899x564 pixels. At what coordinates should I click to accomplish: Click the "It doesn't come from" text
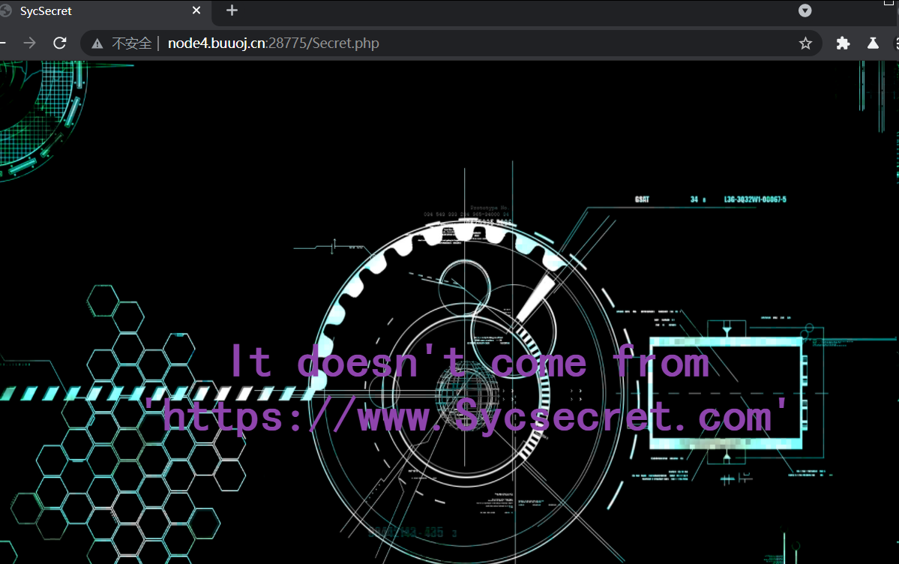click(x=470, y=362)
